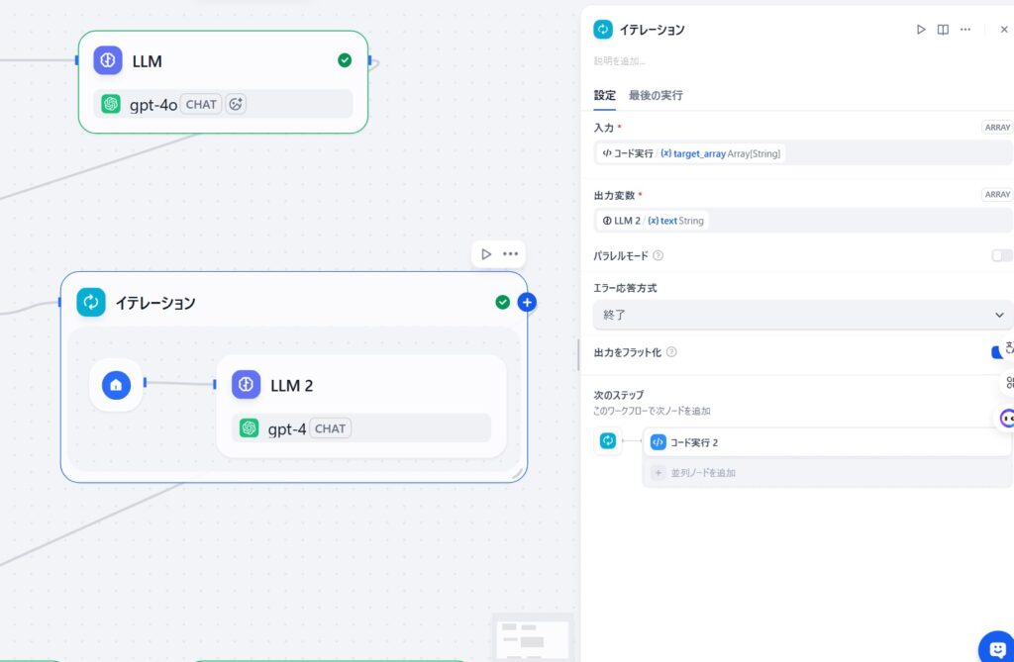Viewport: 1014px width, 662px height.
Task: Toggle the パラレルモード switch
Action: point(1001,255)
